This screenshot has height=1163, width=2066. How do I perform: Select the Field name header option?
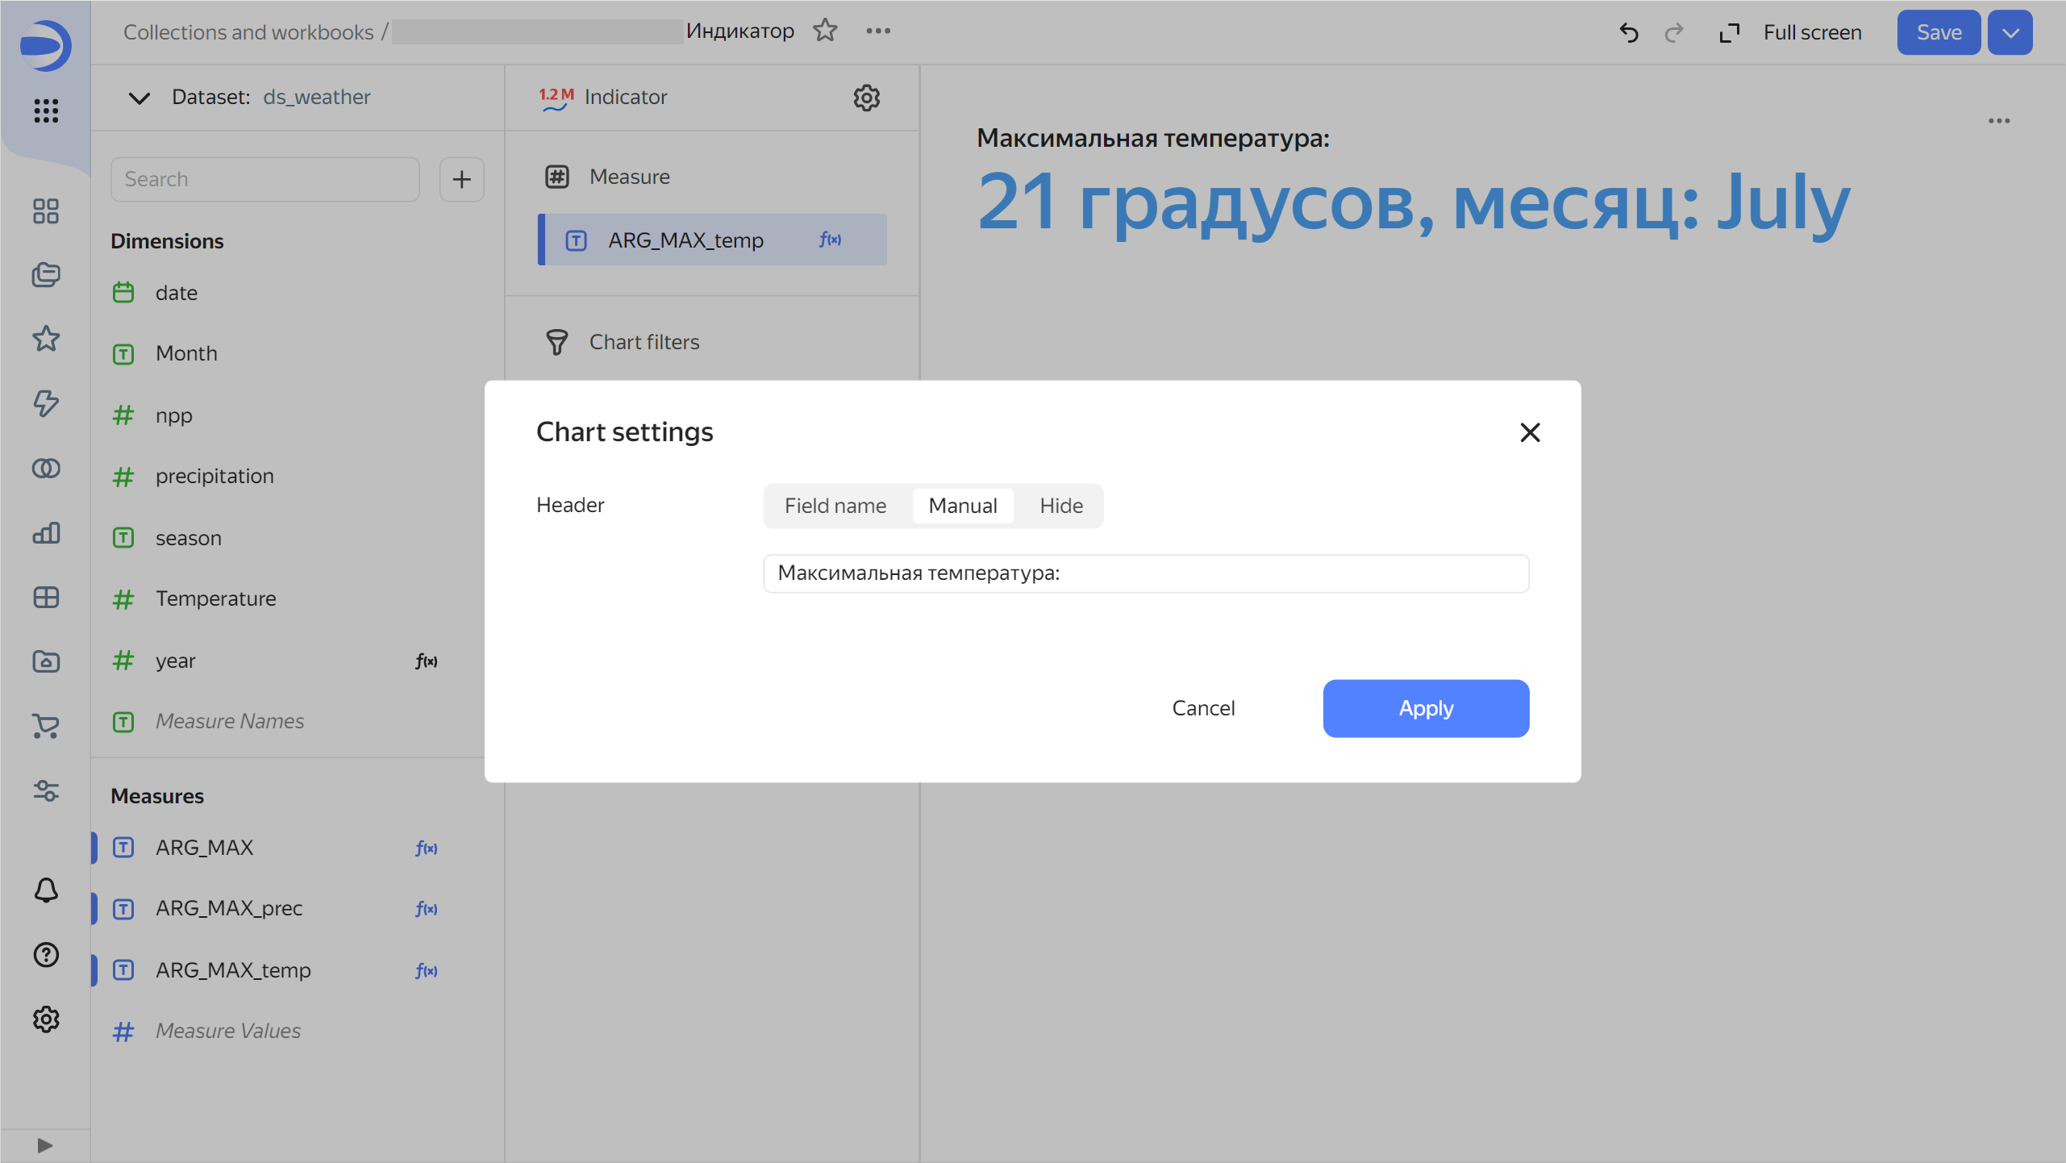[x=835, y=506]
